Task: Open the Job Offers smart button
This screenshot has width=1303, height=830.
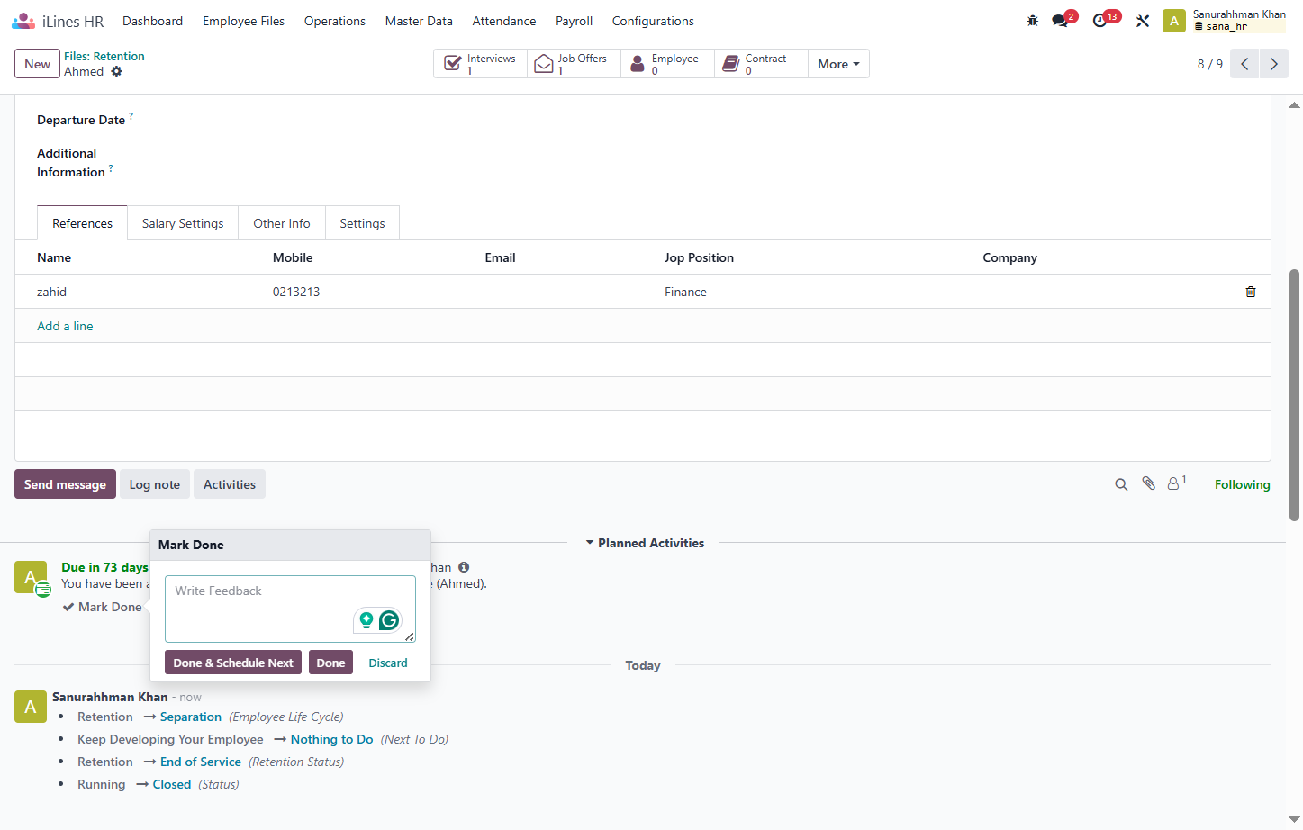Action: tap(574, 64)
